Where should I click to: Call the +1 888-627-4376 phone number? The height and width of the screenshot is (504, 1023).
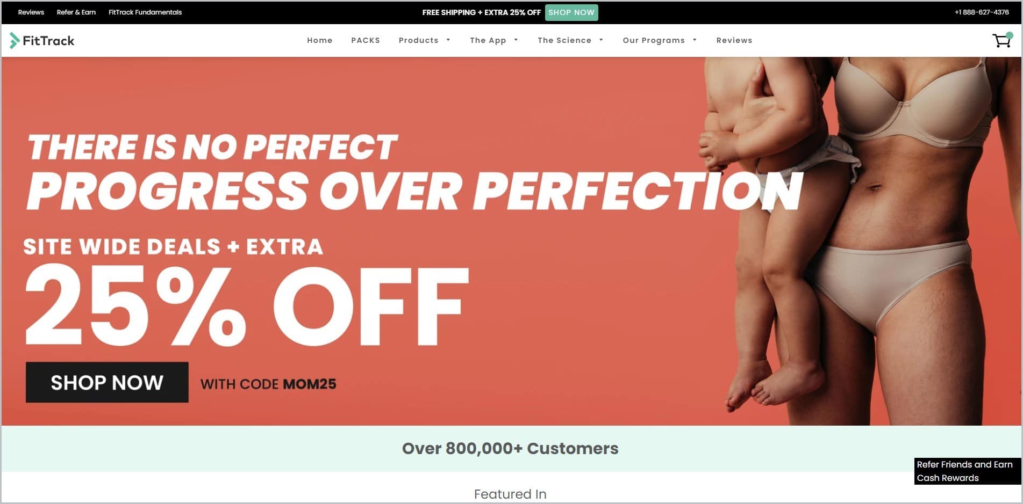click(982, 12)
